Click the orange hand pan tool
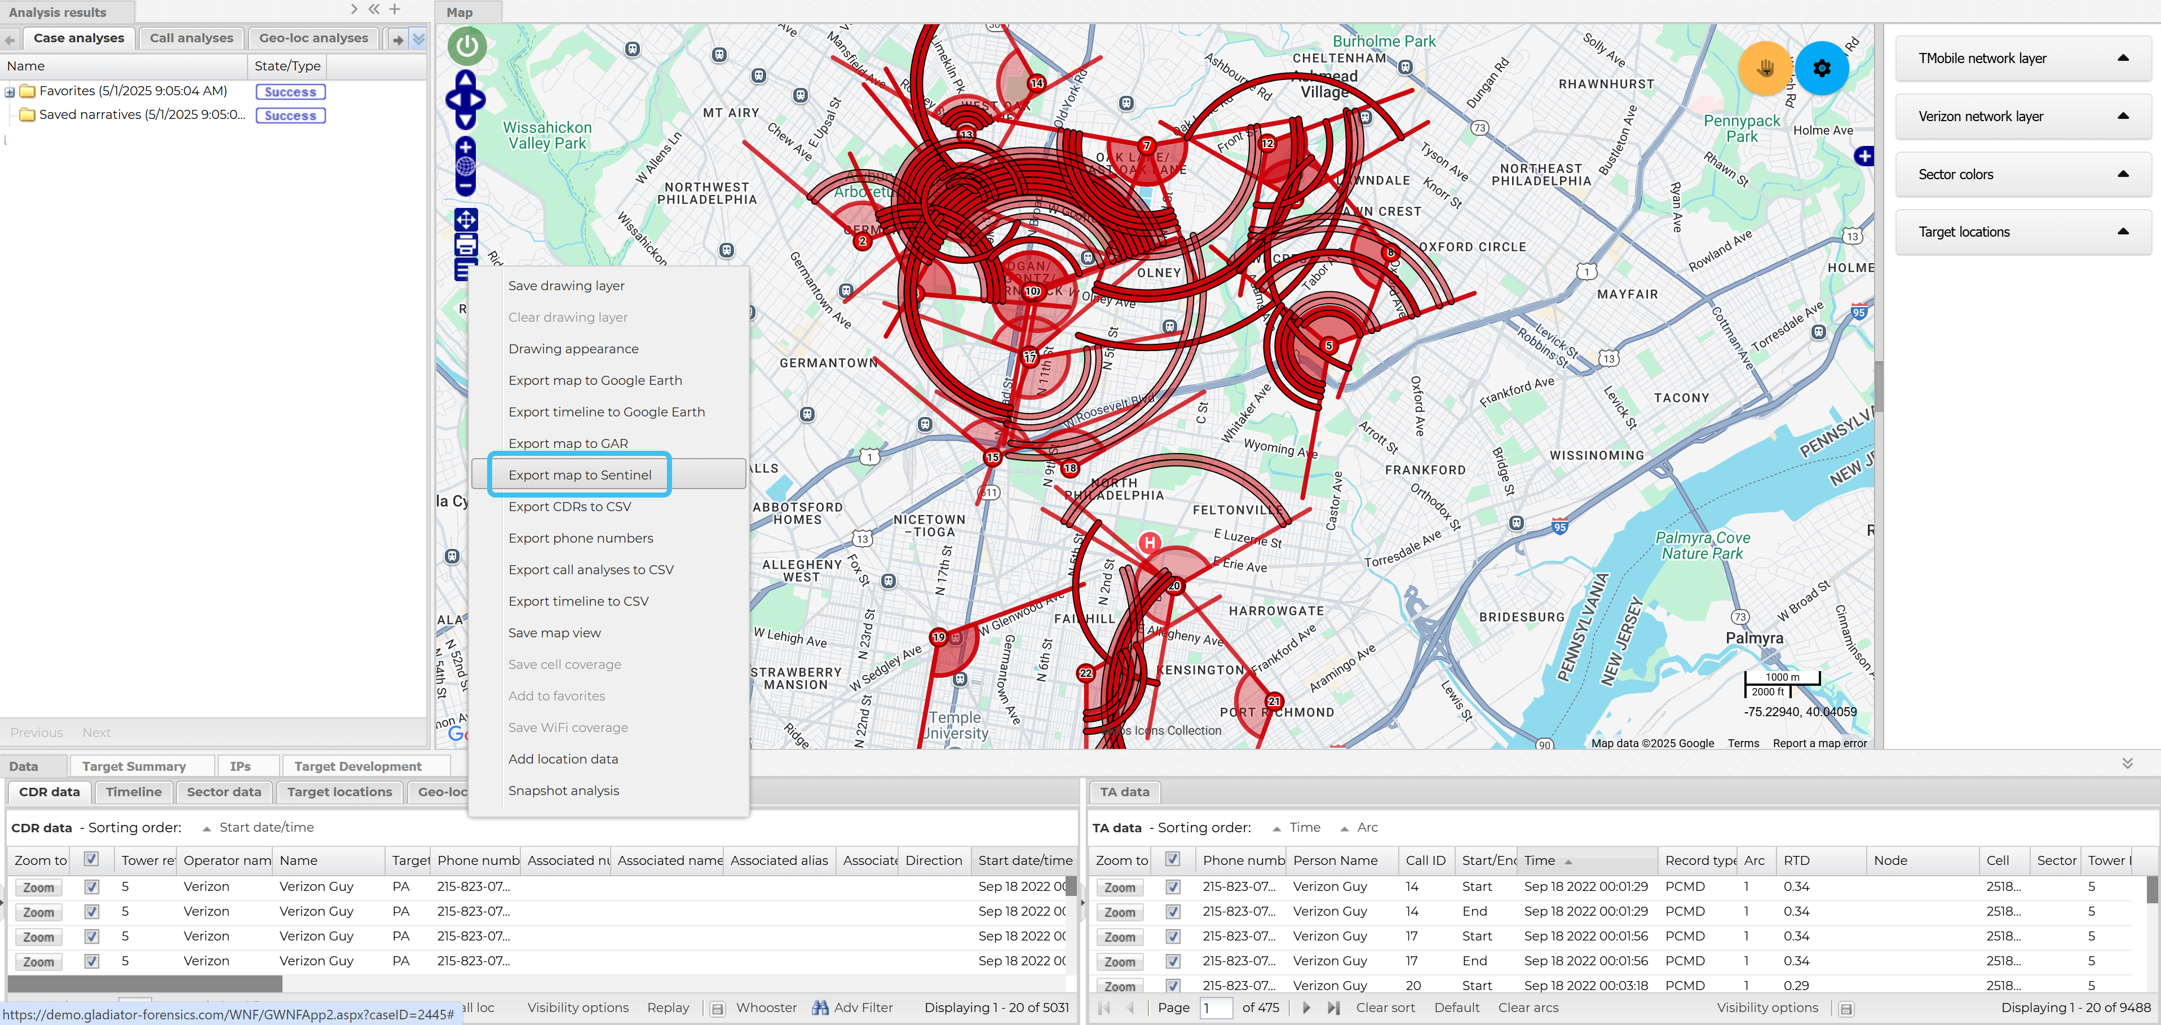 1765,68
